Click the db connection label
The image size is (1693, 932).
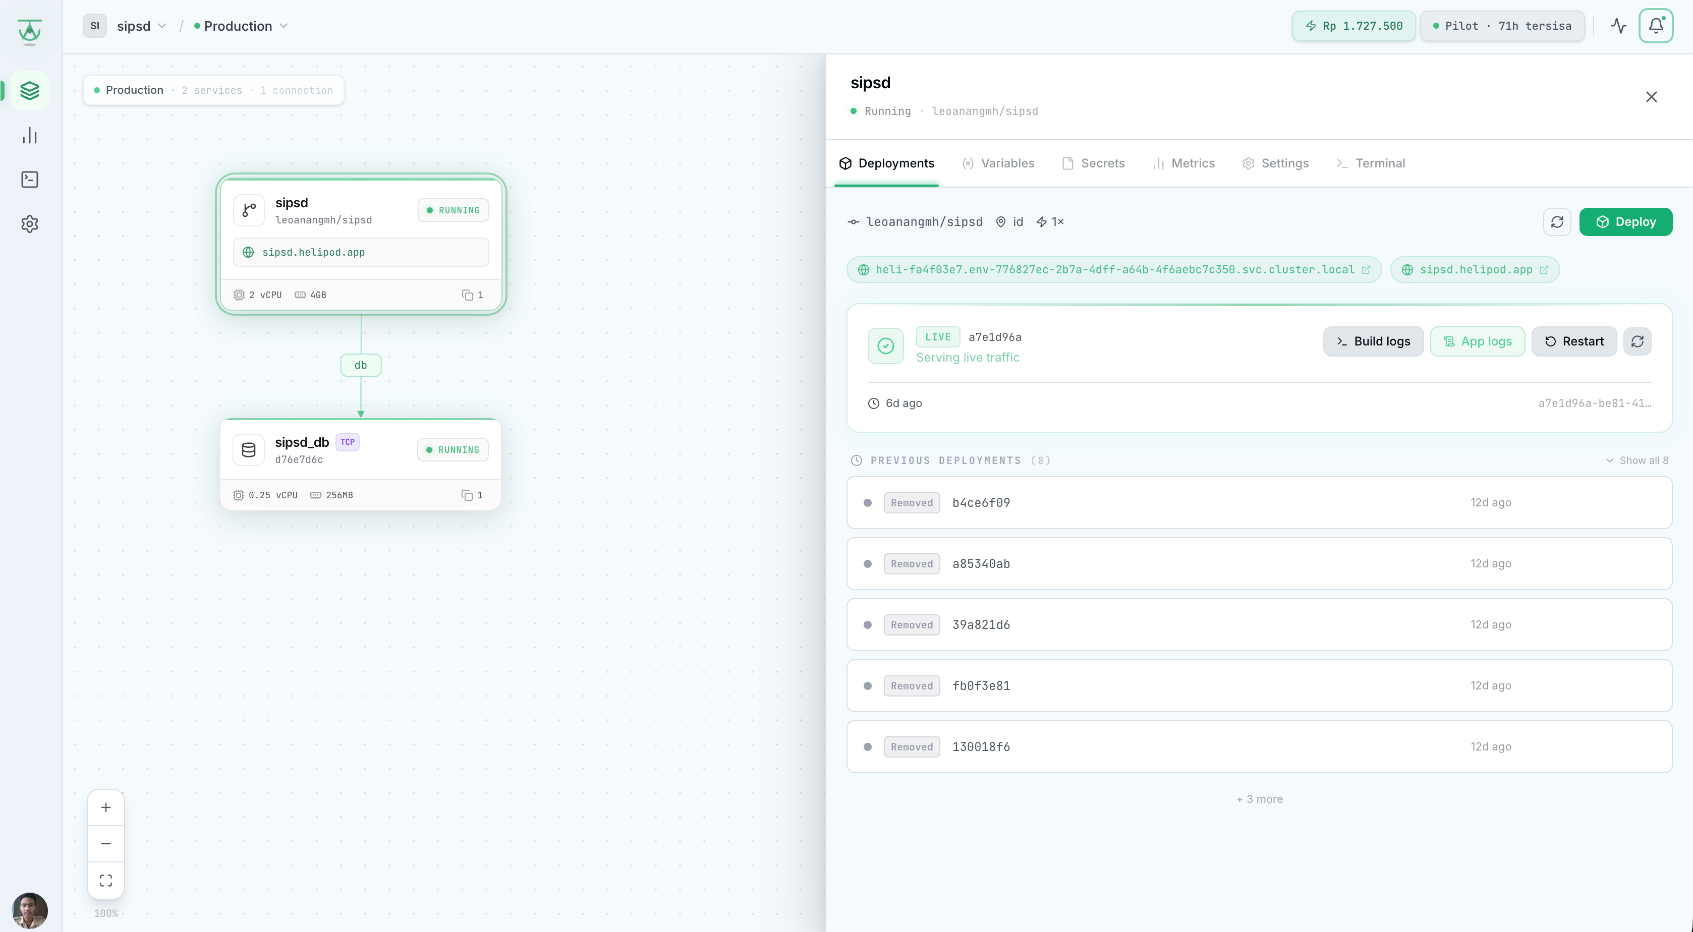(361, 366)
